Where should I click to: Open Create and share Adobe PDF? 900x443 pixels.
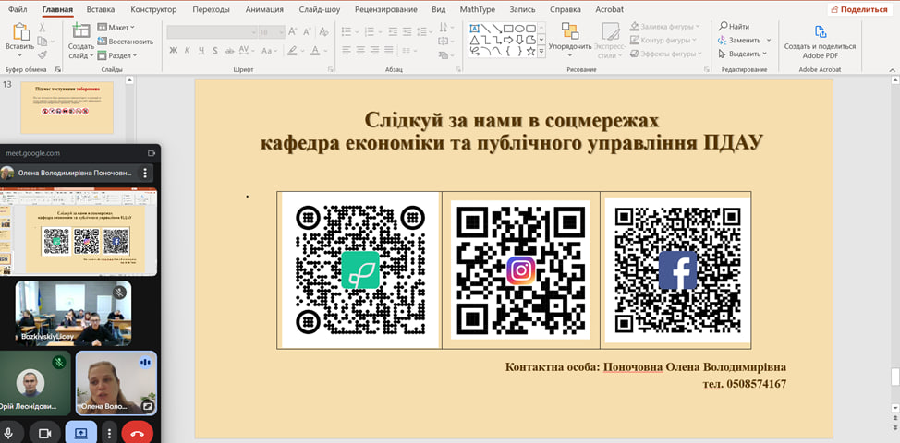click(x=820, y=31)
